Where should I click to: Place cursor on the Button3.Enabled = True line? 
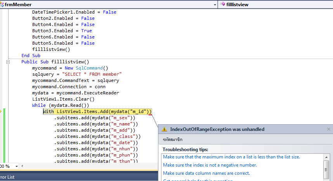[x=62, y=31]
